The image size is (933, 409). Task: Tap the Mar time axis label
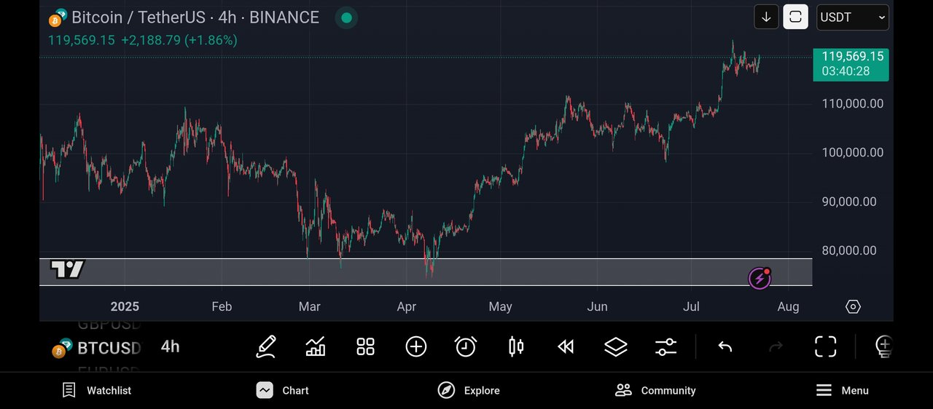310,306
